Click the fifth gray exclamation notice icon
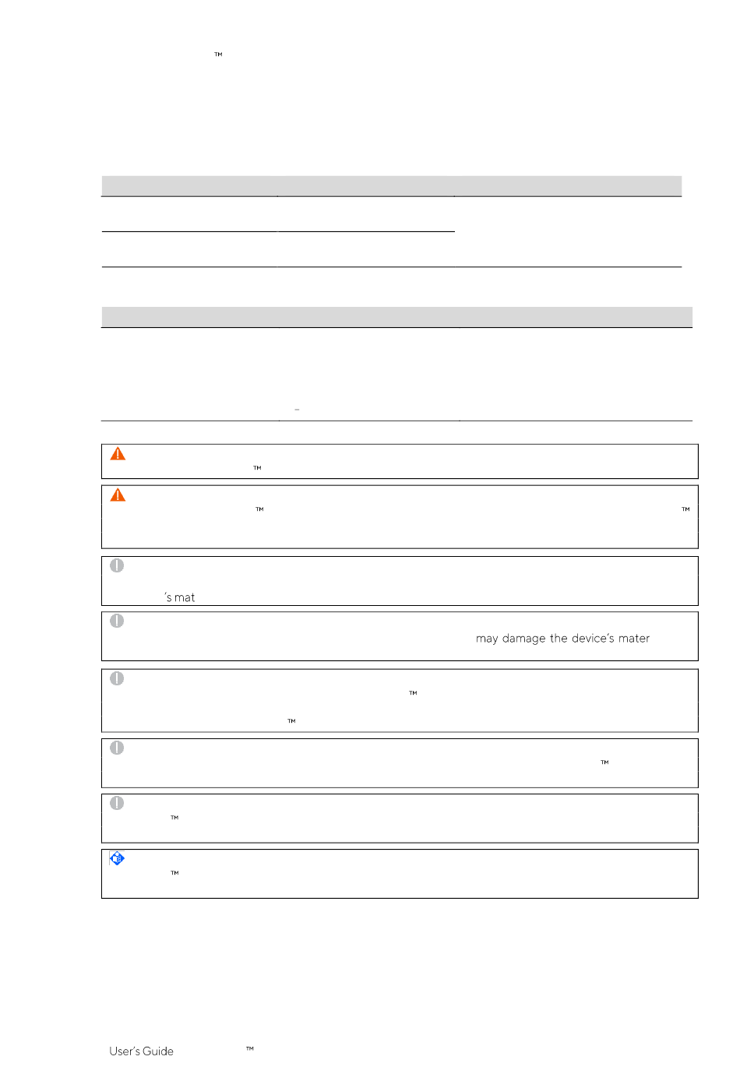The width and height of the screenshot is (740, 1088). (117, 803)
